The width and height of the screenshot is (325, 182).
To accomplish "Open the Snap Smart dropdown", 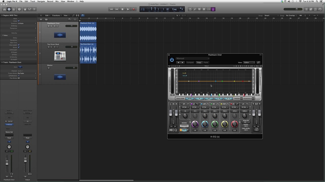I will [271, 15].
